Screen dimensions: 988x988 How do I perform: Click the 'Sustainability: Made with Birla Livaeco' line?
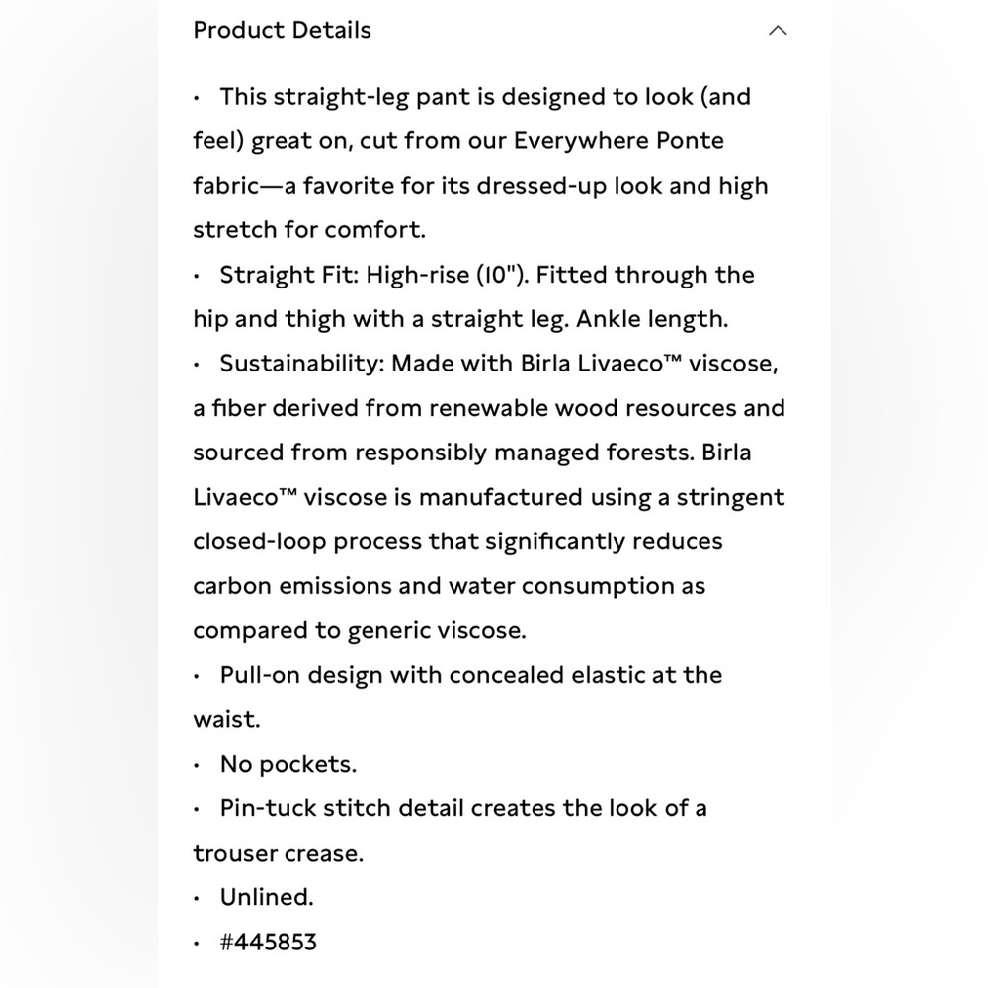pos(498,364)
